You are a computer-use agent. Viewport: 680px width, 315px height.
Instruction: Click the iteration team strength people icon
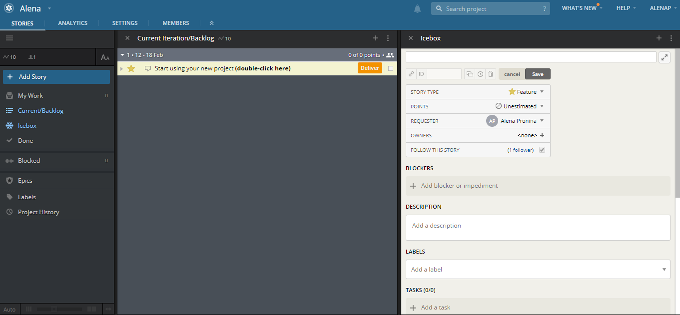coord(390,55)
